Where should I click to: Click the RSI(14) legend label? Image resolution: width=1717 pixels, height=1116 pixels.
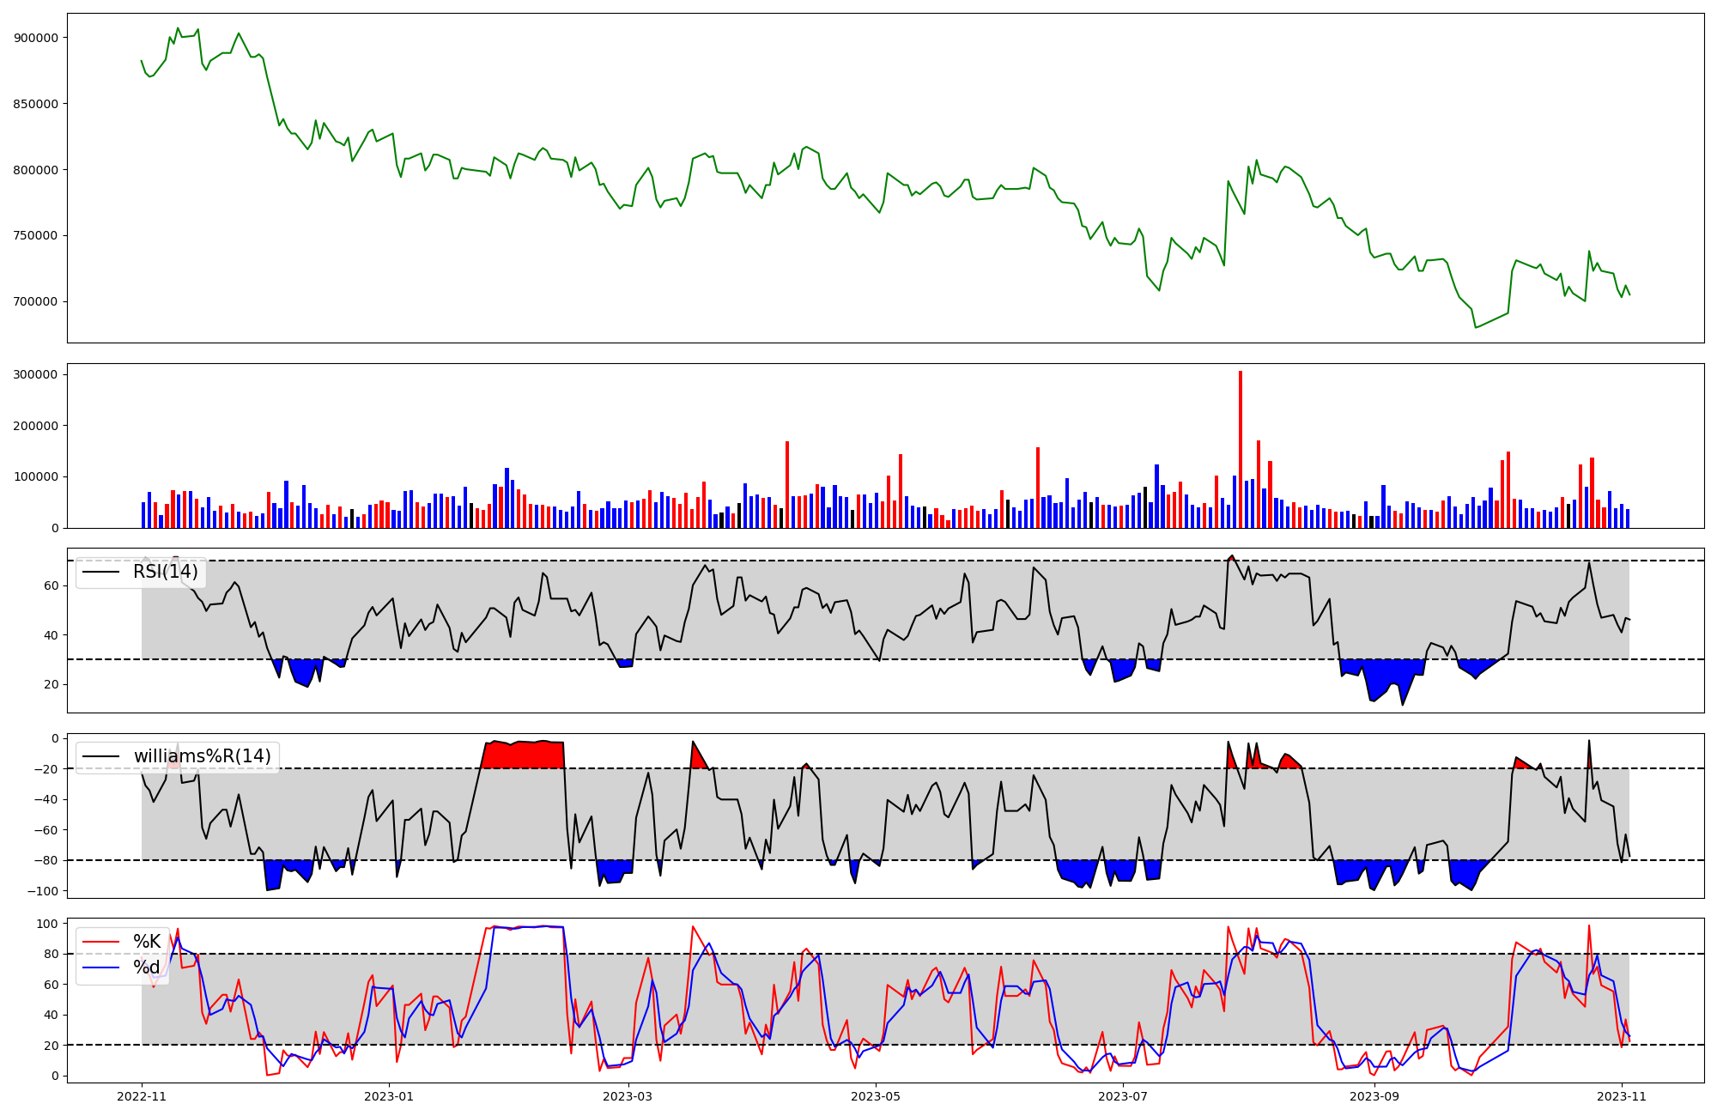165,572
